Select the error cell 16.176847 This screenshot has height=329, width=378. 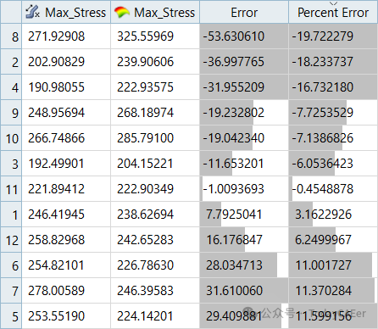[244, 240]
